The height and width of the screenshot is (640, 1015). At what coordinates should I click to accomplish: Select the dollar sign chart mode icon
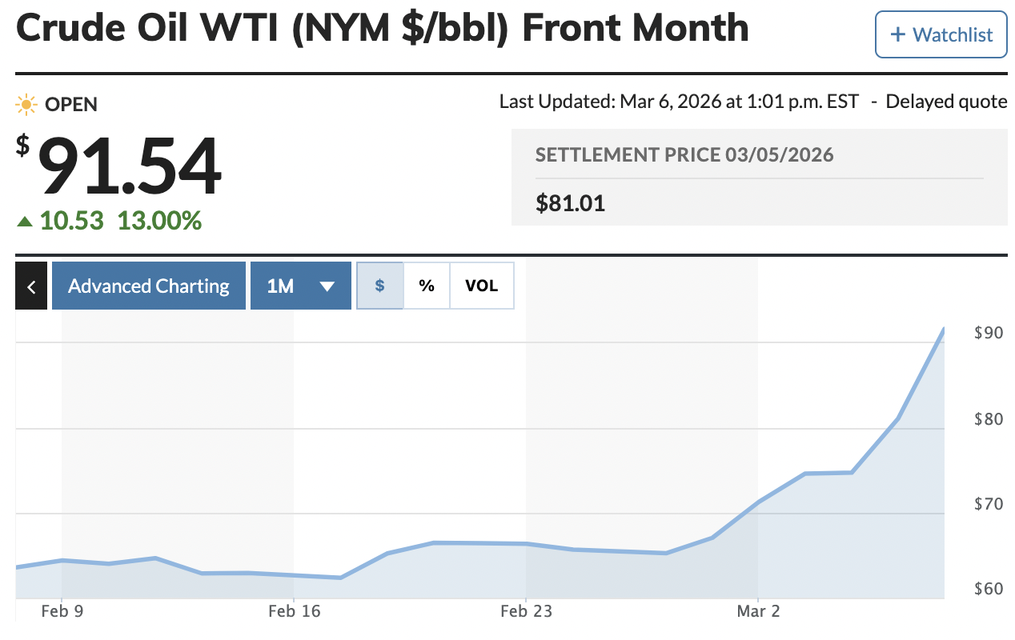click(379, 286)
